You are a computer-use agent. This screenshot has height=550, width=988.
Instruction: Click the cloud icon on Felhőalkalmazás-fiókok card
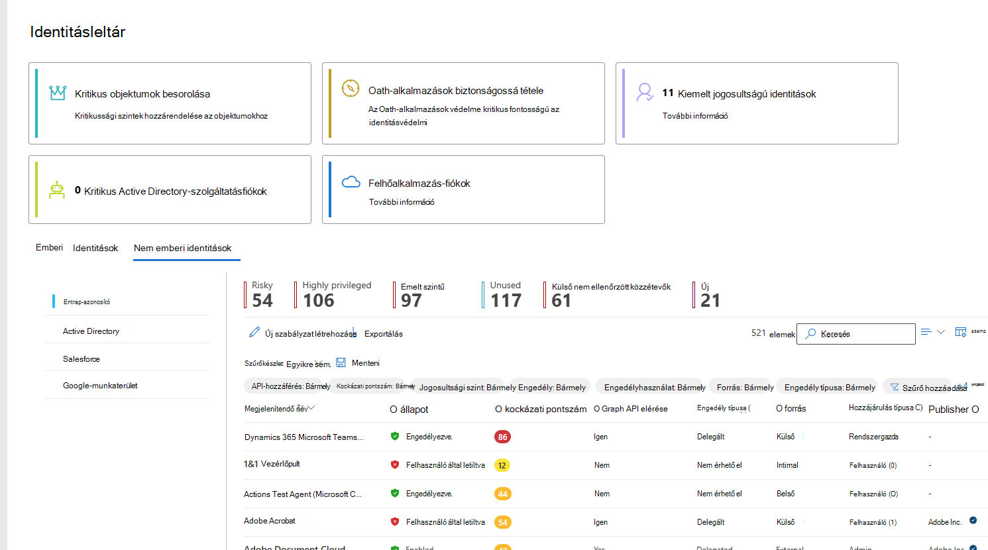(351, 182)
